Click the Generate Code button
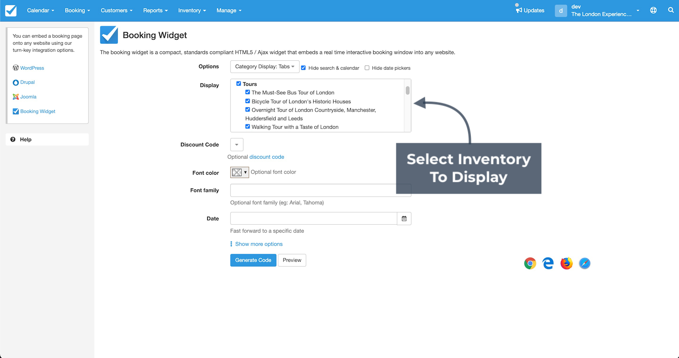Image resolution: width=679 pixels, height=358 pixels. click(x=253, y=260)
